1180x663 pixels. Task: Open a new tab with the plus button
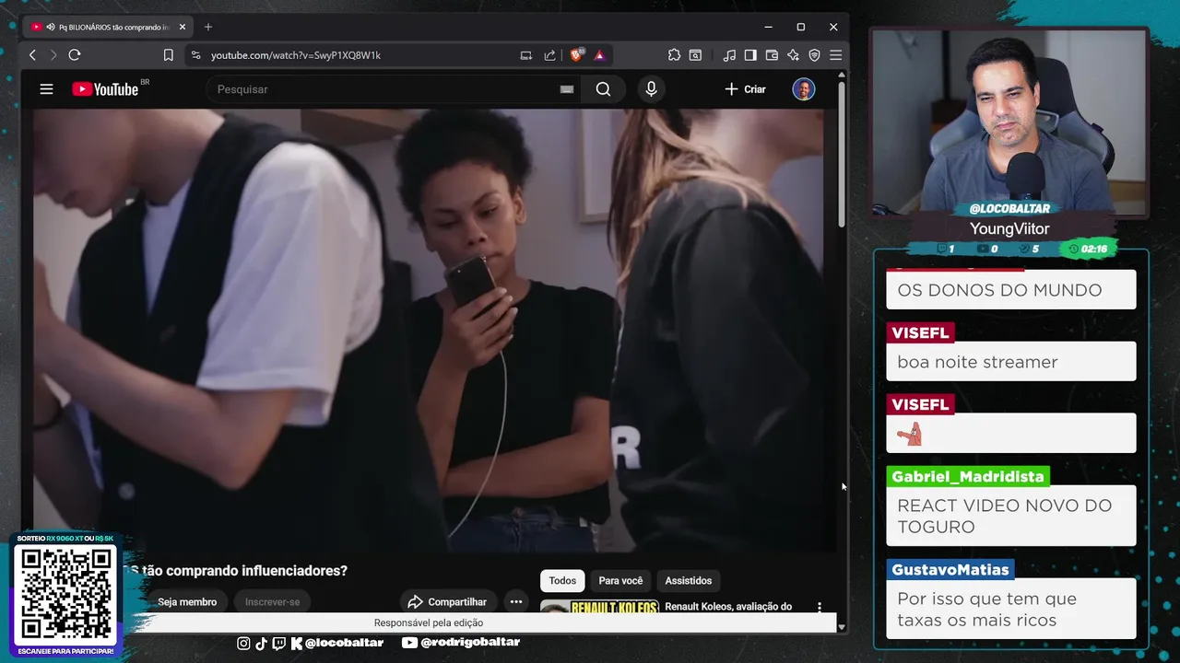click(x=207, y=27)
